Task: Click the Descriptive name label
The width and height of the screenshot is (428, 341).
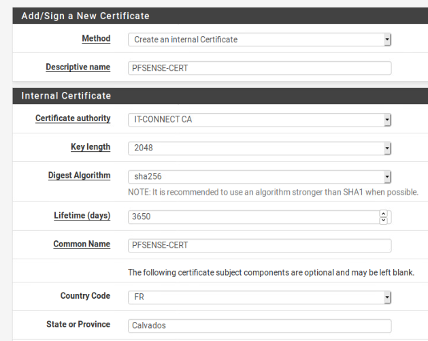Action: 78,67
